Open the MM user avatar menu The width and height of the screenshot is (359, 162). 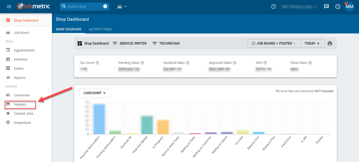point(349,7)
